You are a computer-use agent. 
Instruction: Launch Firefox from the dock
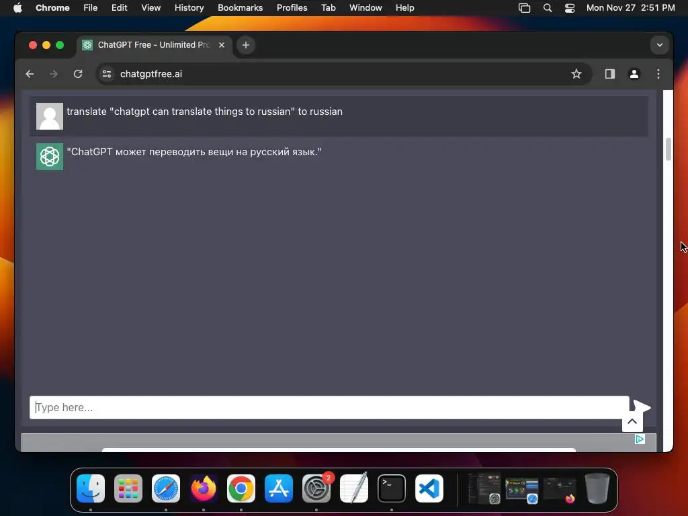point(204,488)
